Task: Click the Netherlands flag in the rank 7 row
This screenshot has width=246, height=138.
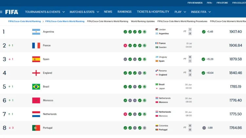Action: pos(36,114)
